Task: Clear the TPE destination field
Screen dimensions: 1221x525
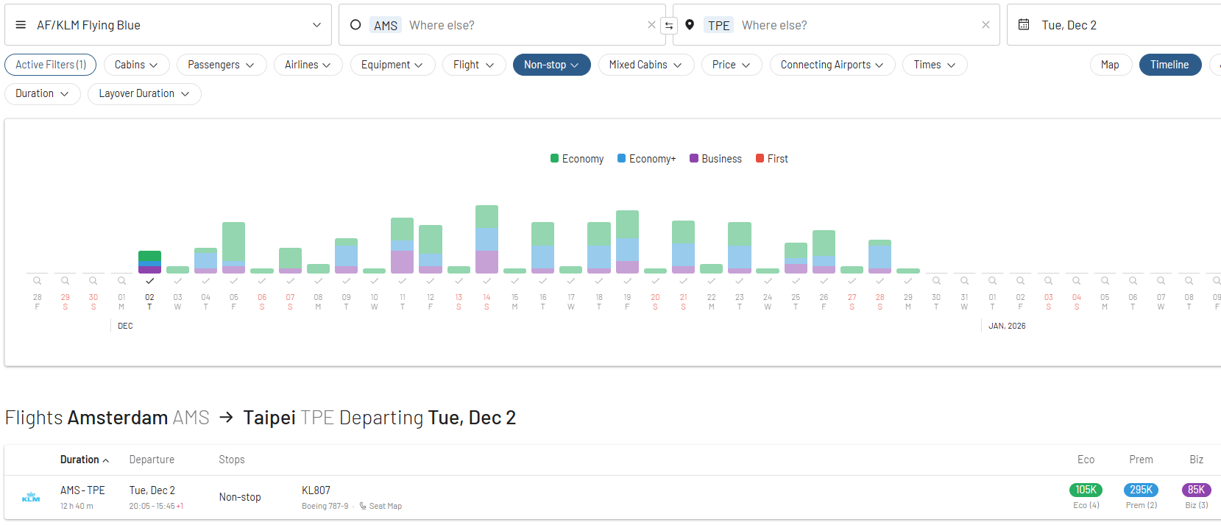Action: pyautogui.click(x=985, y=25)
